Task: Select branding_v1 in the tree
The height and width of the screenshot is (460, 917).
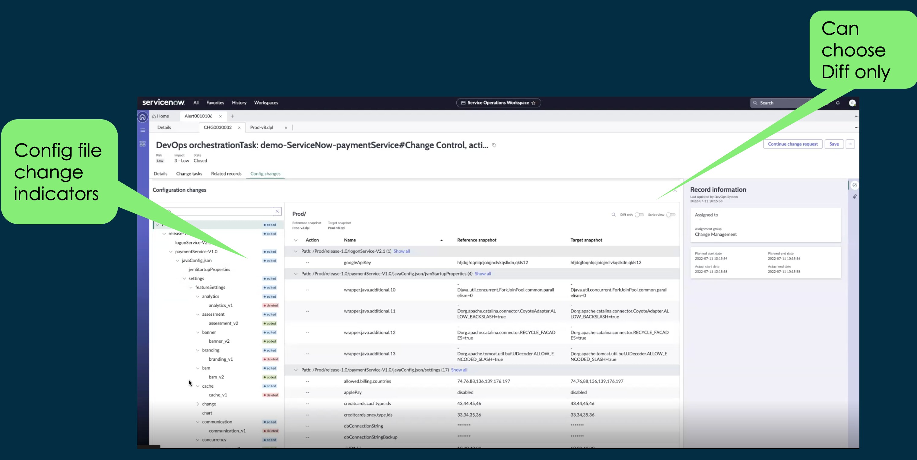Action: pyautogui.click(x=221, y=359)
